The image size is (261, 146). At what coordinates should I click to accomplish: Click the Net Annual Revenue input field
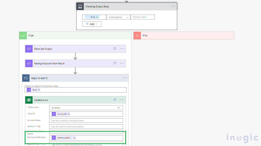pyautogui.click(x=86, y=138)
